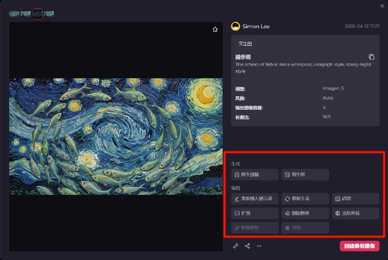This screenshot has width=388, height=260.
Task: Select the first thumbnail in the strip
Action: pos(14,14)
